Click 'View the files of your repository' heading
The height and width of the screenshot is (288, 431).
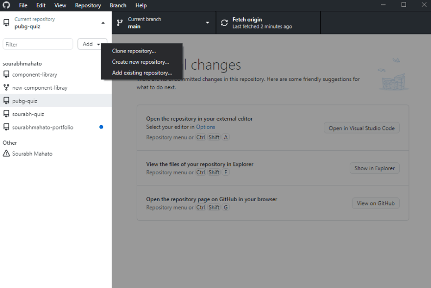(199, 164)
